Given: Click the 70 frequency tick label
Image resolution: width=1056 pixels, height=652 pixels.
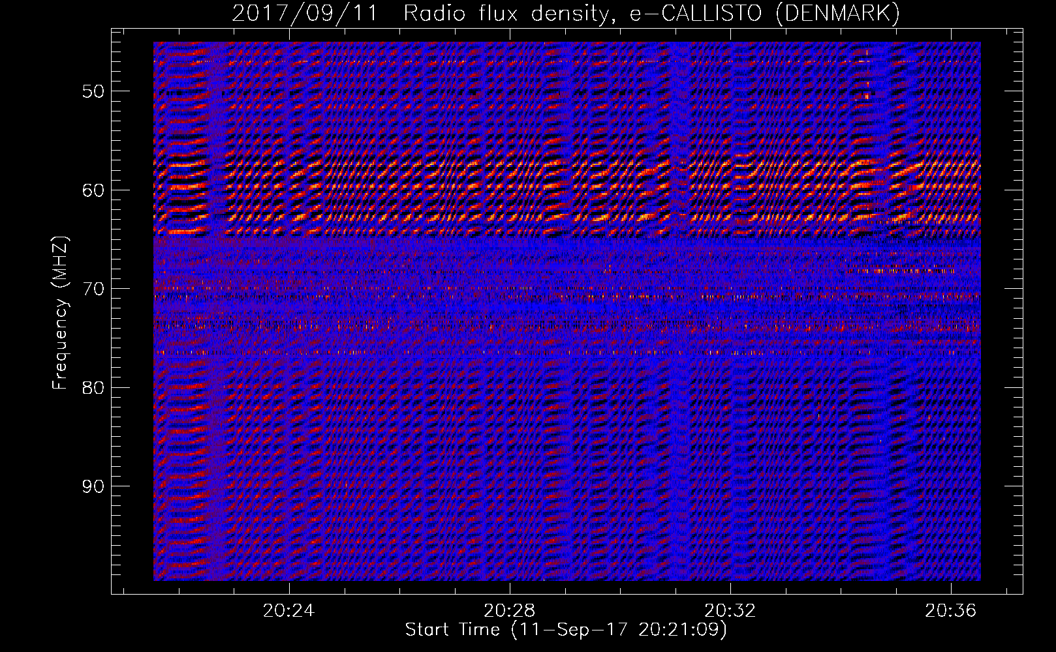Looking at the screenshot, I should tap(93, 288).
